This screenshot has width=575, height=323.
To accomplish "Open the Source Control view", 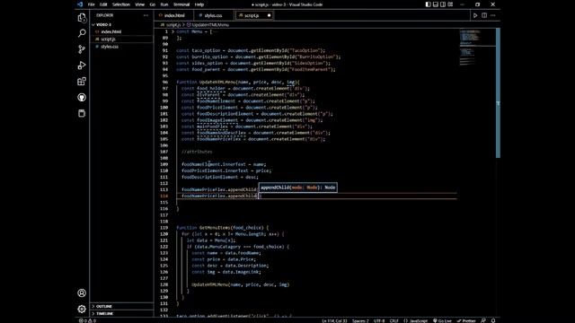I will [82, 49].
